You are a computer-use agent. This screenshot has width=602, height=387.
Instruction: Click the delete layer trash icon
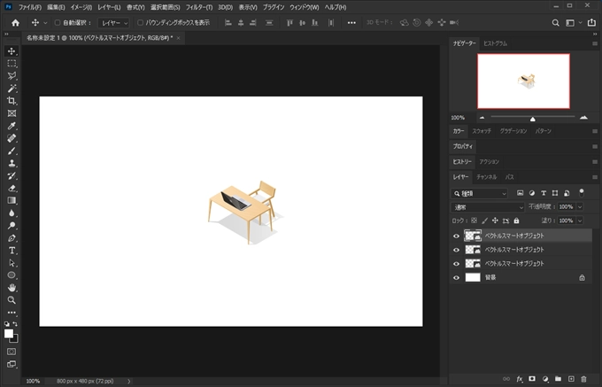pyautogui.click(x=583, y=379)
